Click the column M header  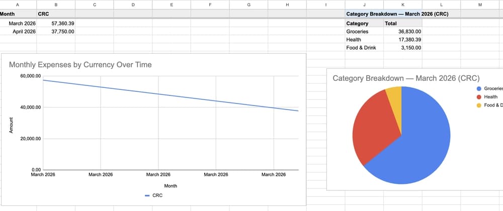pyautogui.click(x=479, y=5)
